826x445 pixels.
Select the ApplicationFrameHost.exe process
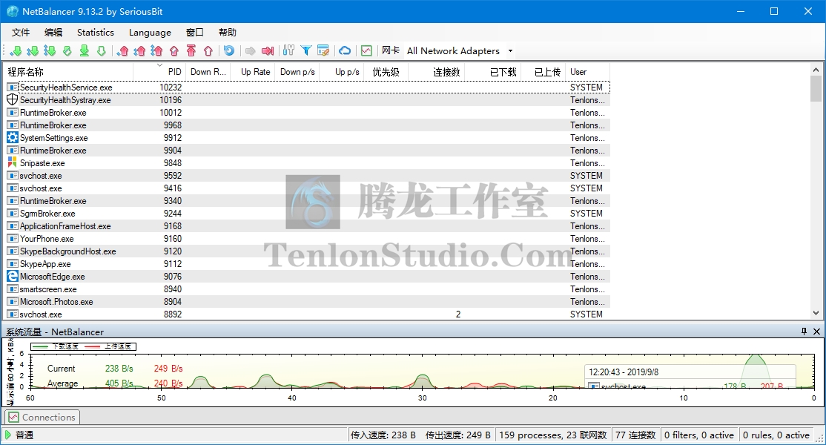308,226
